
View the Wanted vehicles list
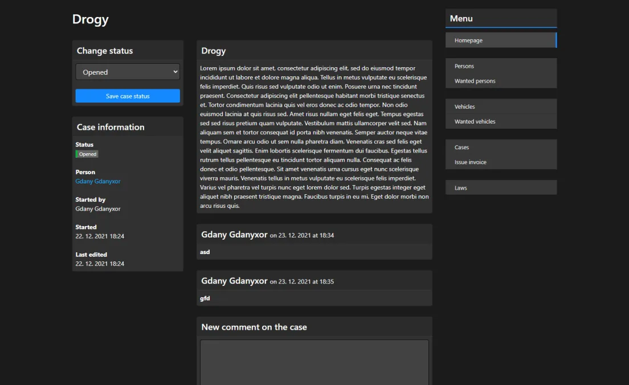click(x=474, y=121)
